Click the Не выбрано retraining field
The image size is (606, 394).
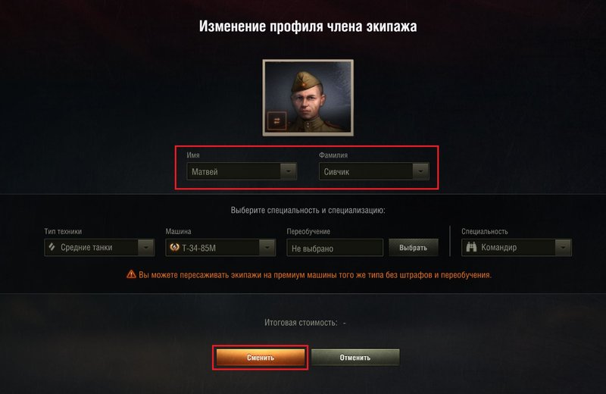point(335,248)
